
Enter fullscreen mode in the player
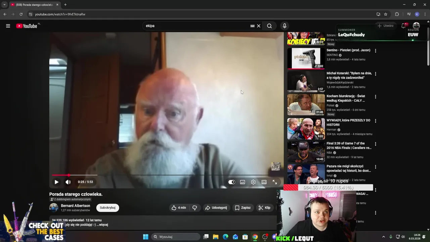pyautogui.click(x=275, y=182)
